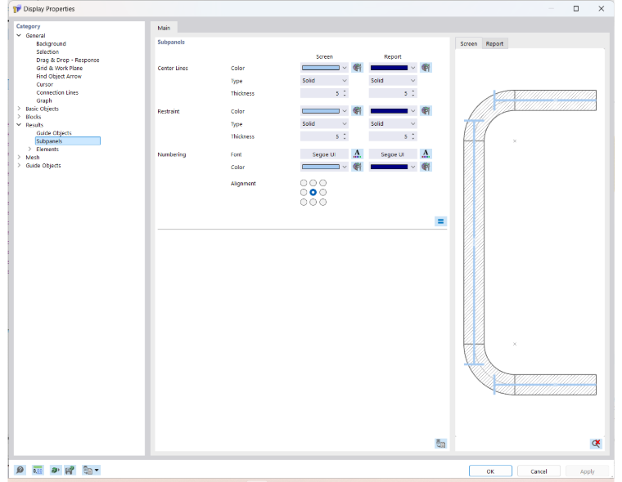Expand the Mesh category
622x482 pixels.
19,157
